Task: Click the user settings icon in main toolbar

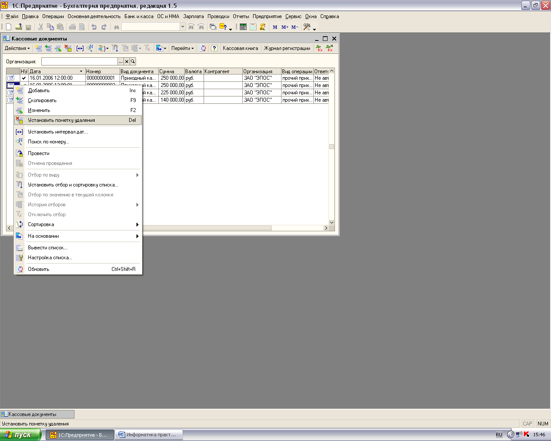Action: [x=263, y=27]
